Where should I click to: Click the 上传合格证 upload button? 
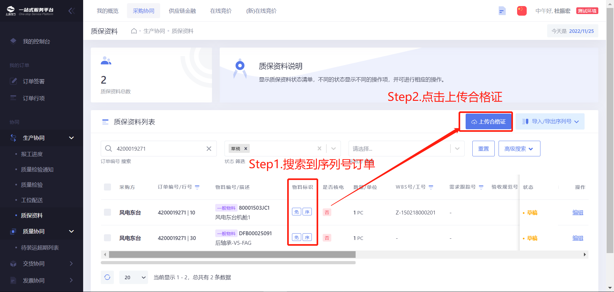point(488,122)
